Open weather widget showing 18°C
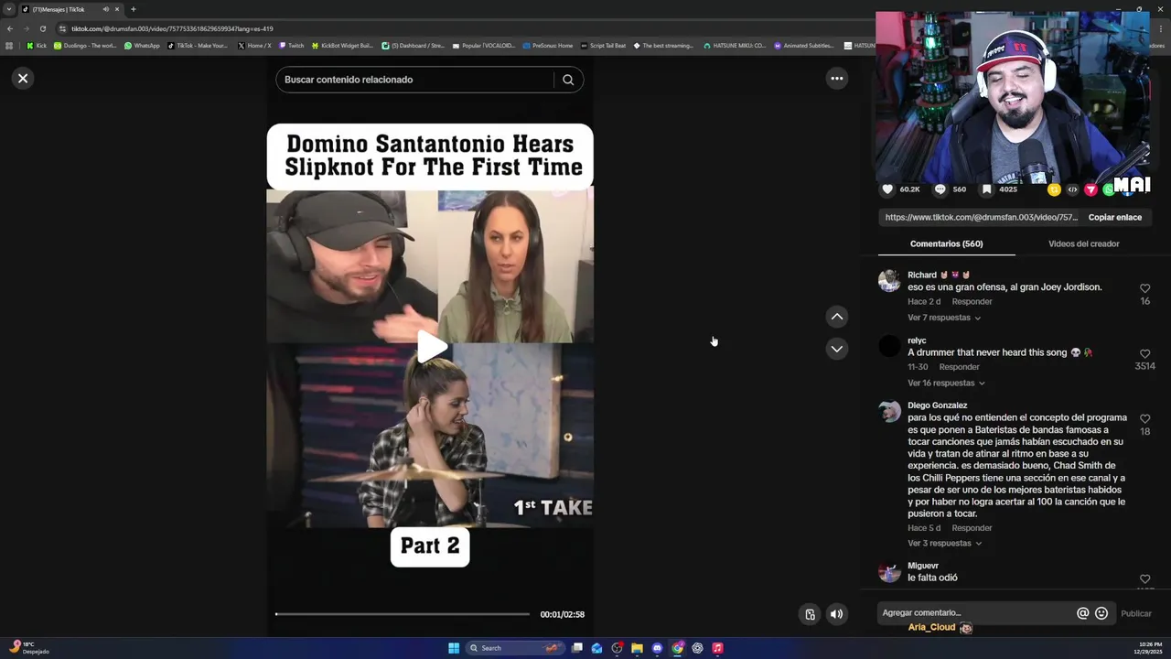 pyautogui.click(x=28, y=648)
